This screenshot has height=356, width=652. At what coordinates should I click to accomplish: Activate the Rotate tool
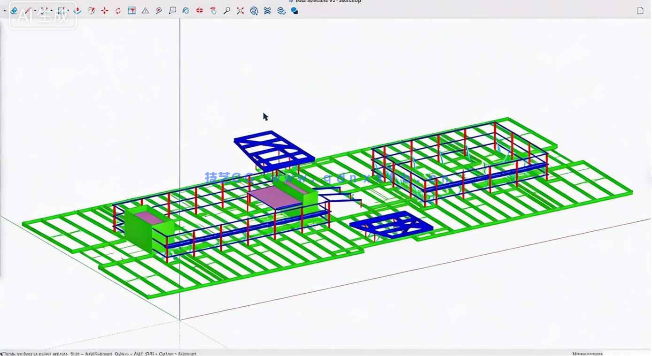tap(117, 10)
